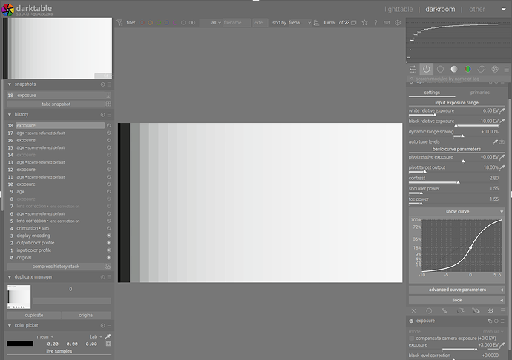This screenshot has height=360, width=512.
Task: Check compensate camera exposure option
Action: click(412, 337)
